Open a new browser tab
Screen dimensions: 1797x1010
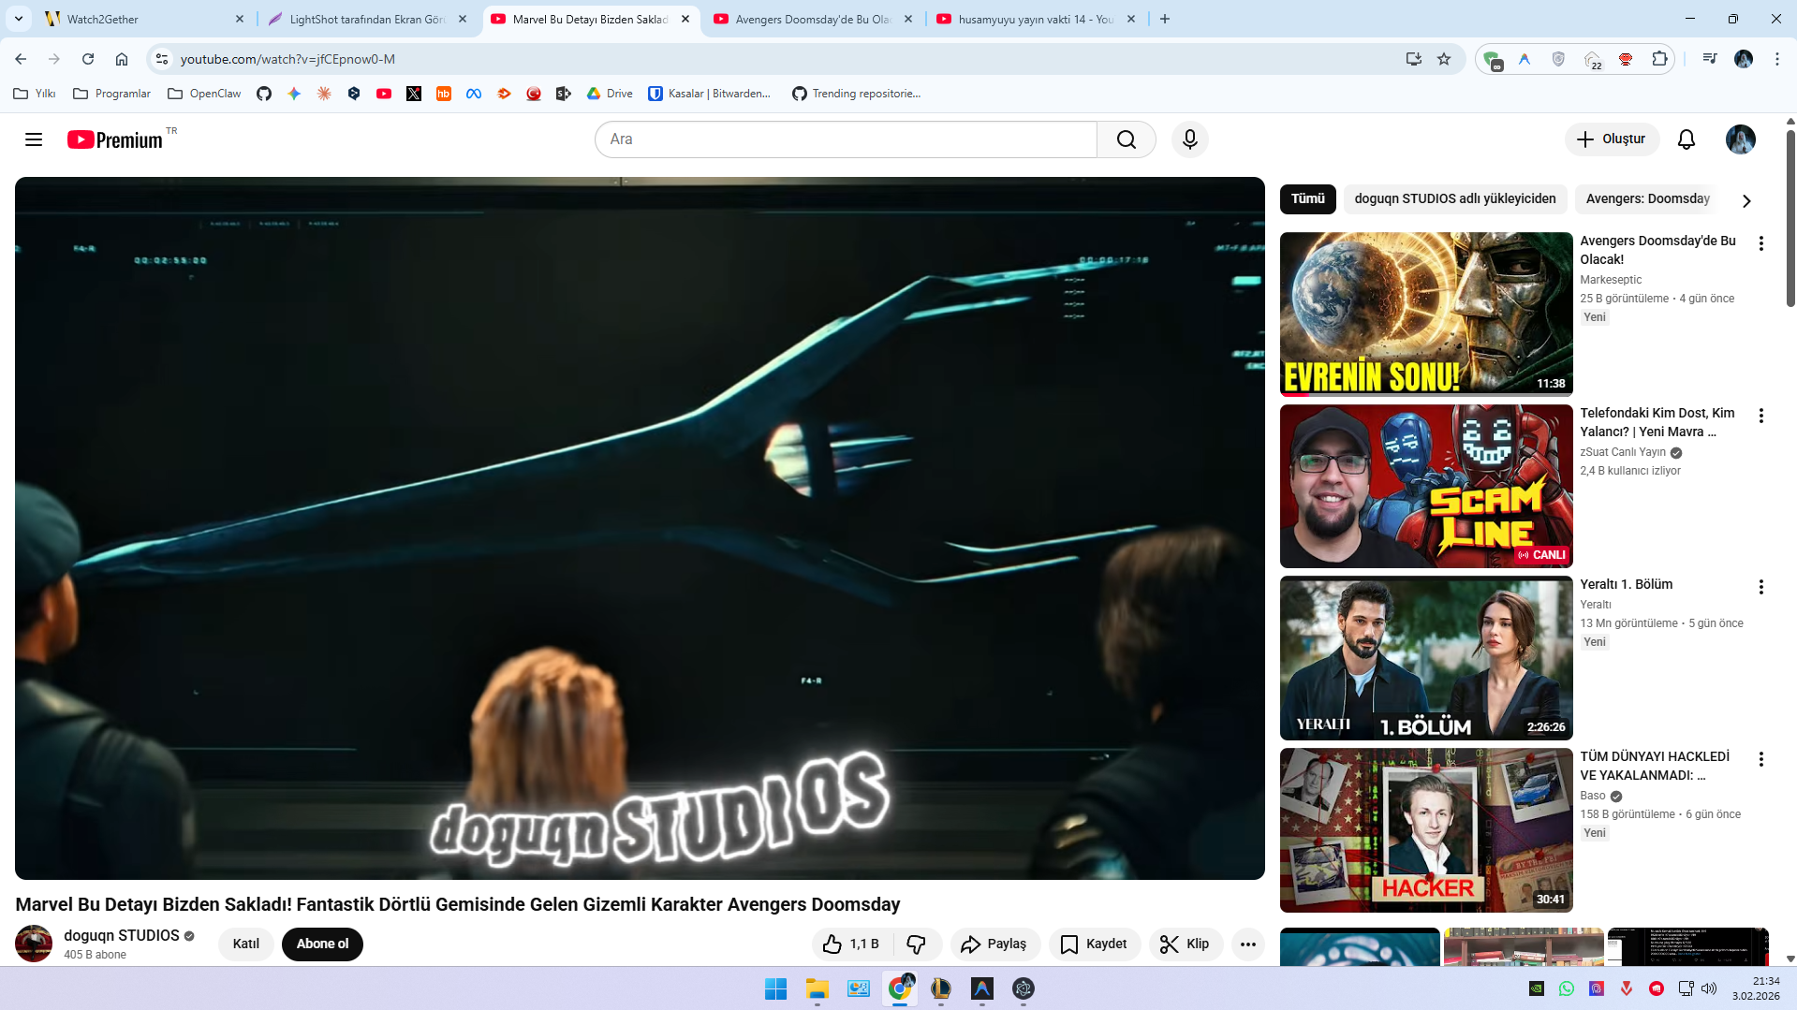[1165, 19]
